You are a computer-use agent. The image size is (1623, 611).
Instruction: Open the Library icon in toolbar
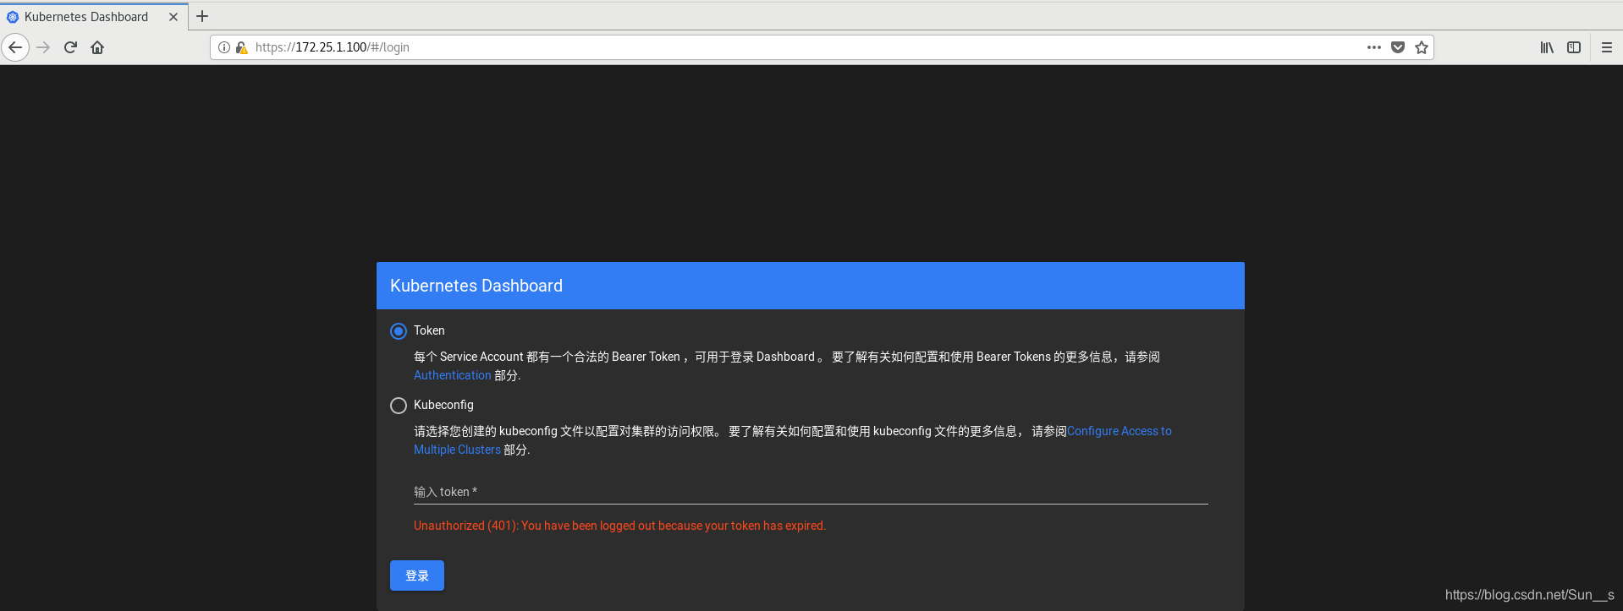[1547, 47]
